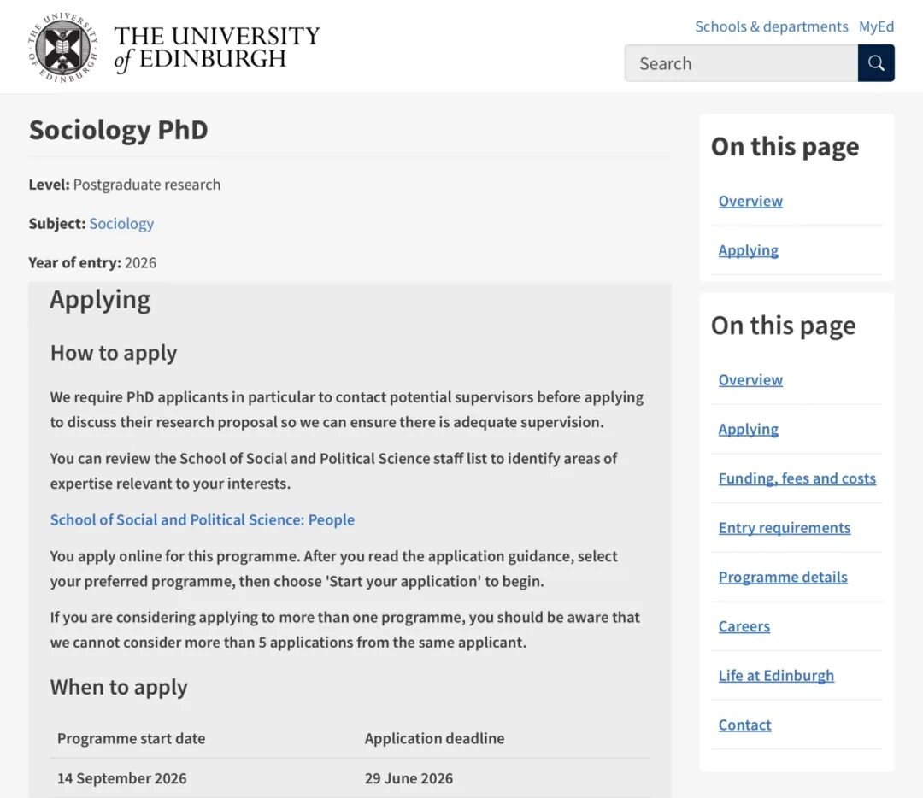Viewport: 923px width, 798px height.
Task: Click the 29 June 2026 deadline cell
Action: pyautogui.click(x=409, y=778)
